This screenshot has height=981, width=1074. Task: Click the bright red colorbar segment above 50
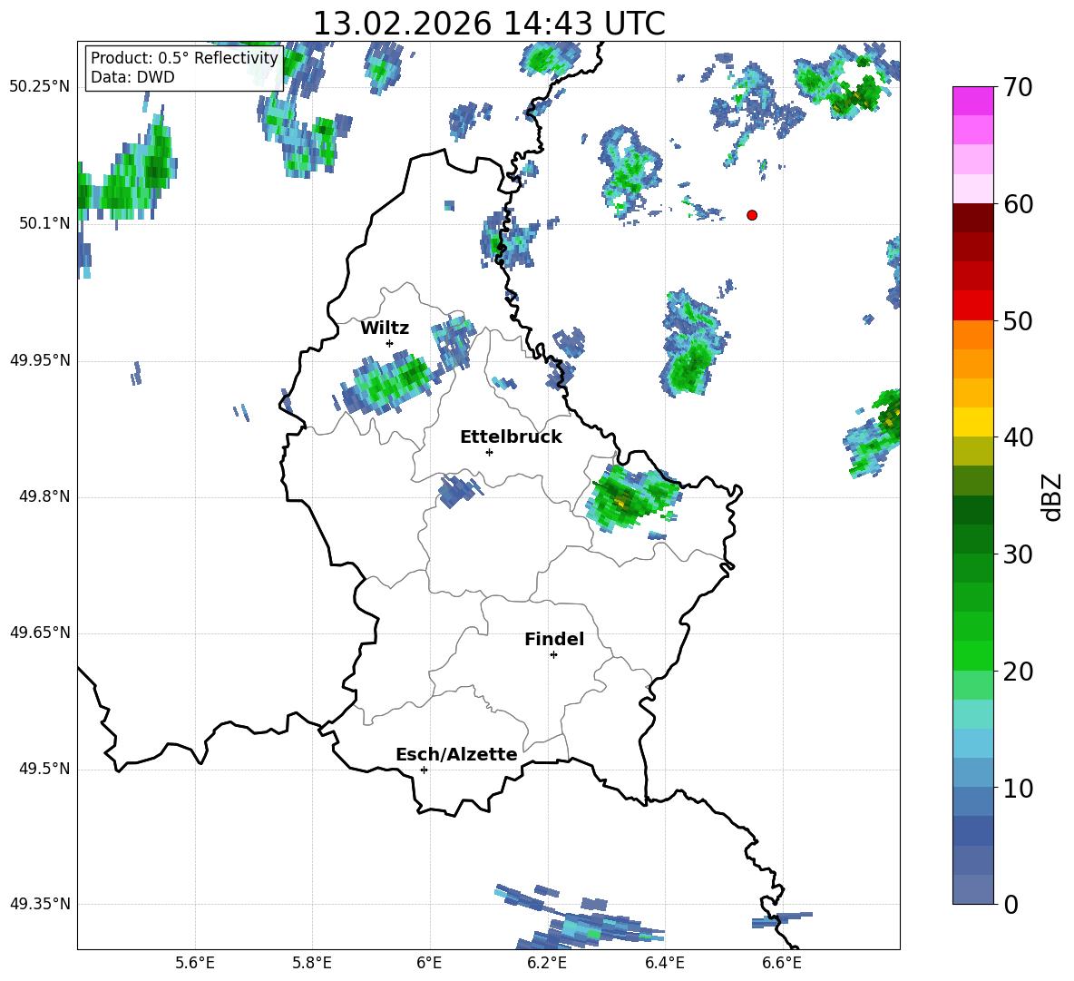click(972, 306)
